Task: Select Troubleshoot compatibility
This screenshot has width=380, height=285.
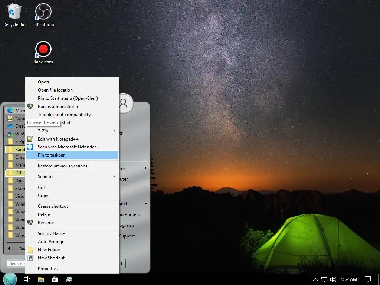Action: [x=72, y=115]
